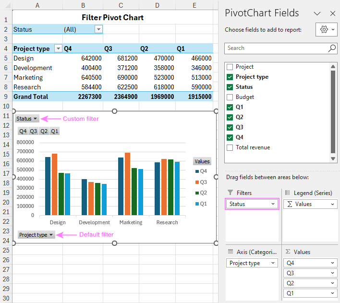Viewport: 340px width, 303px height.
Task: Select column C header
Action: coord(121,5)
